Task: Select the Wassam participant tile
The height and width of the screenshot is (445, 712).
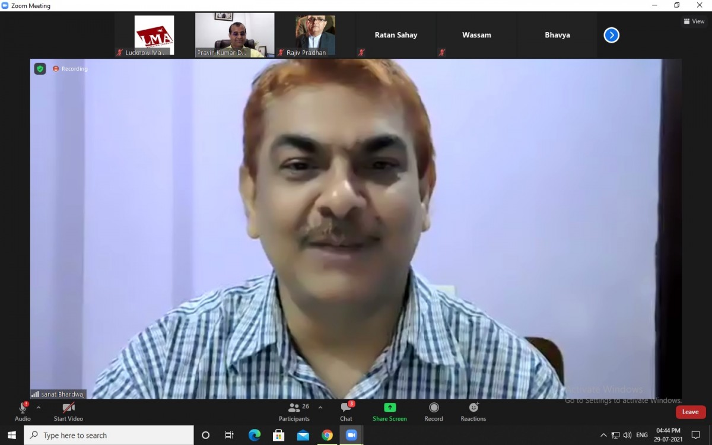Action: (x=477, y=35)
